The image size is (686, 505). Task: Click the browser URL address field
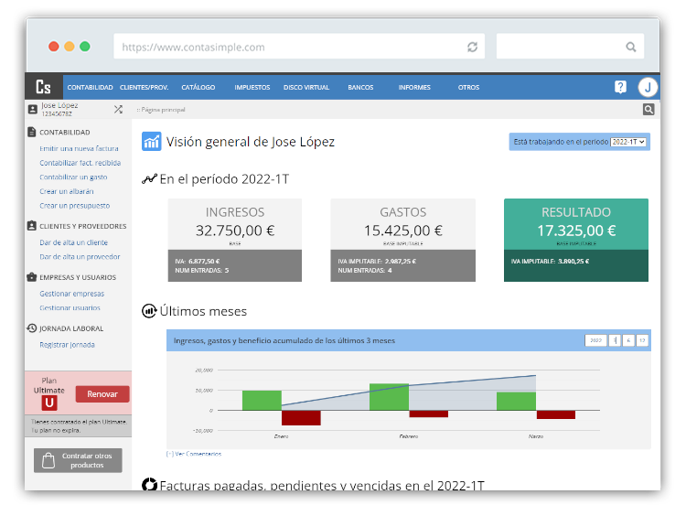click(x=299, y=46)
